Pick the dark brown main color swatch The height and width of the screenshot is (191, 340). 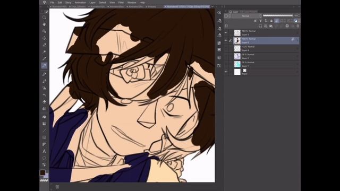coord(42,172)
